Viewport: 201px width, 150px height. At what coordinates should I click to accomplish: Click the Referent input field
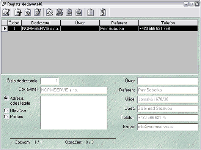pyautogui.click(x=168, y=90)
